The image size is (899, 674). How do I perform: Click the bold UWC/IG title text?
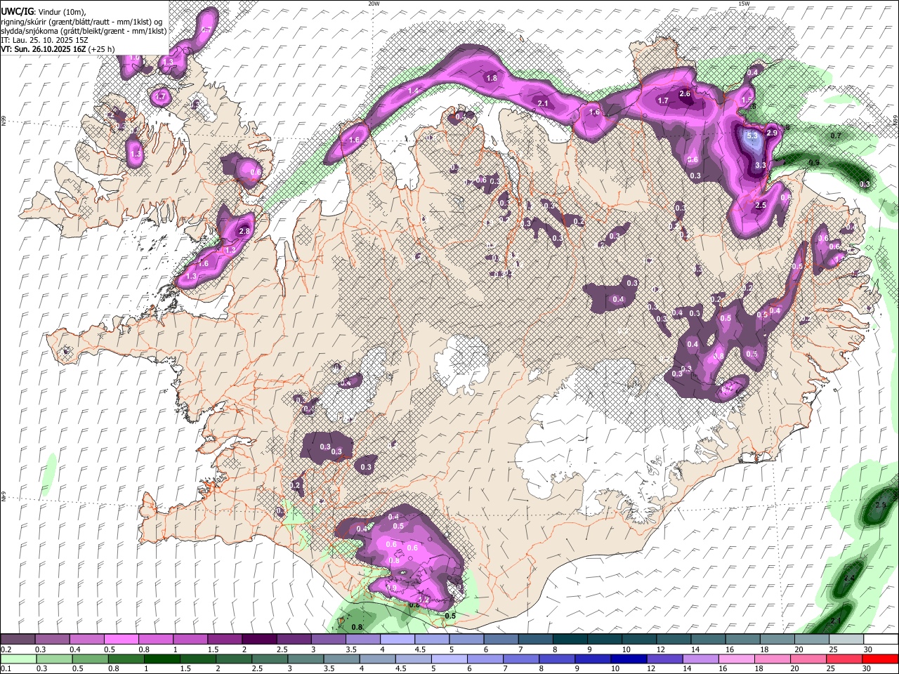tap(17, 11)
